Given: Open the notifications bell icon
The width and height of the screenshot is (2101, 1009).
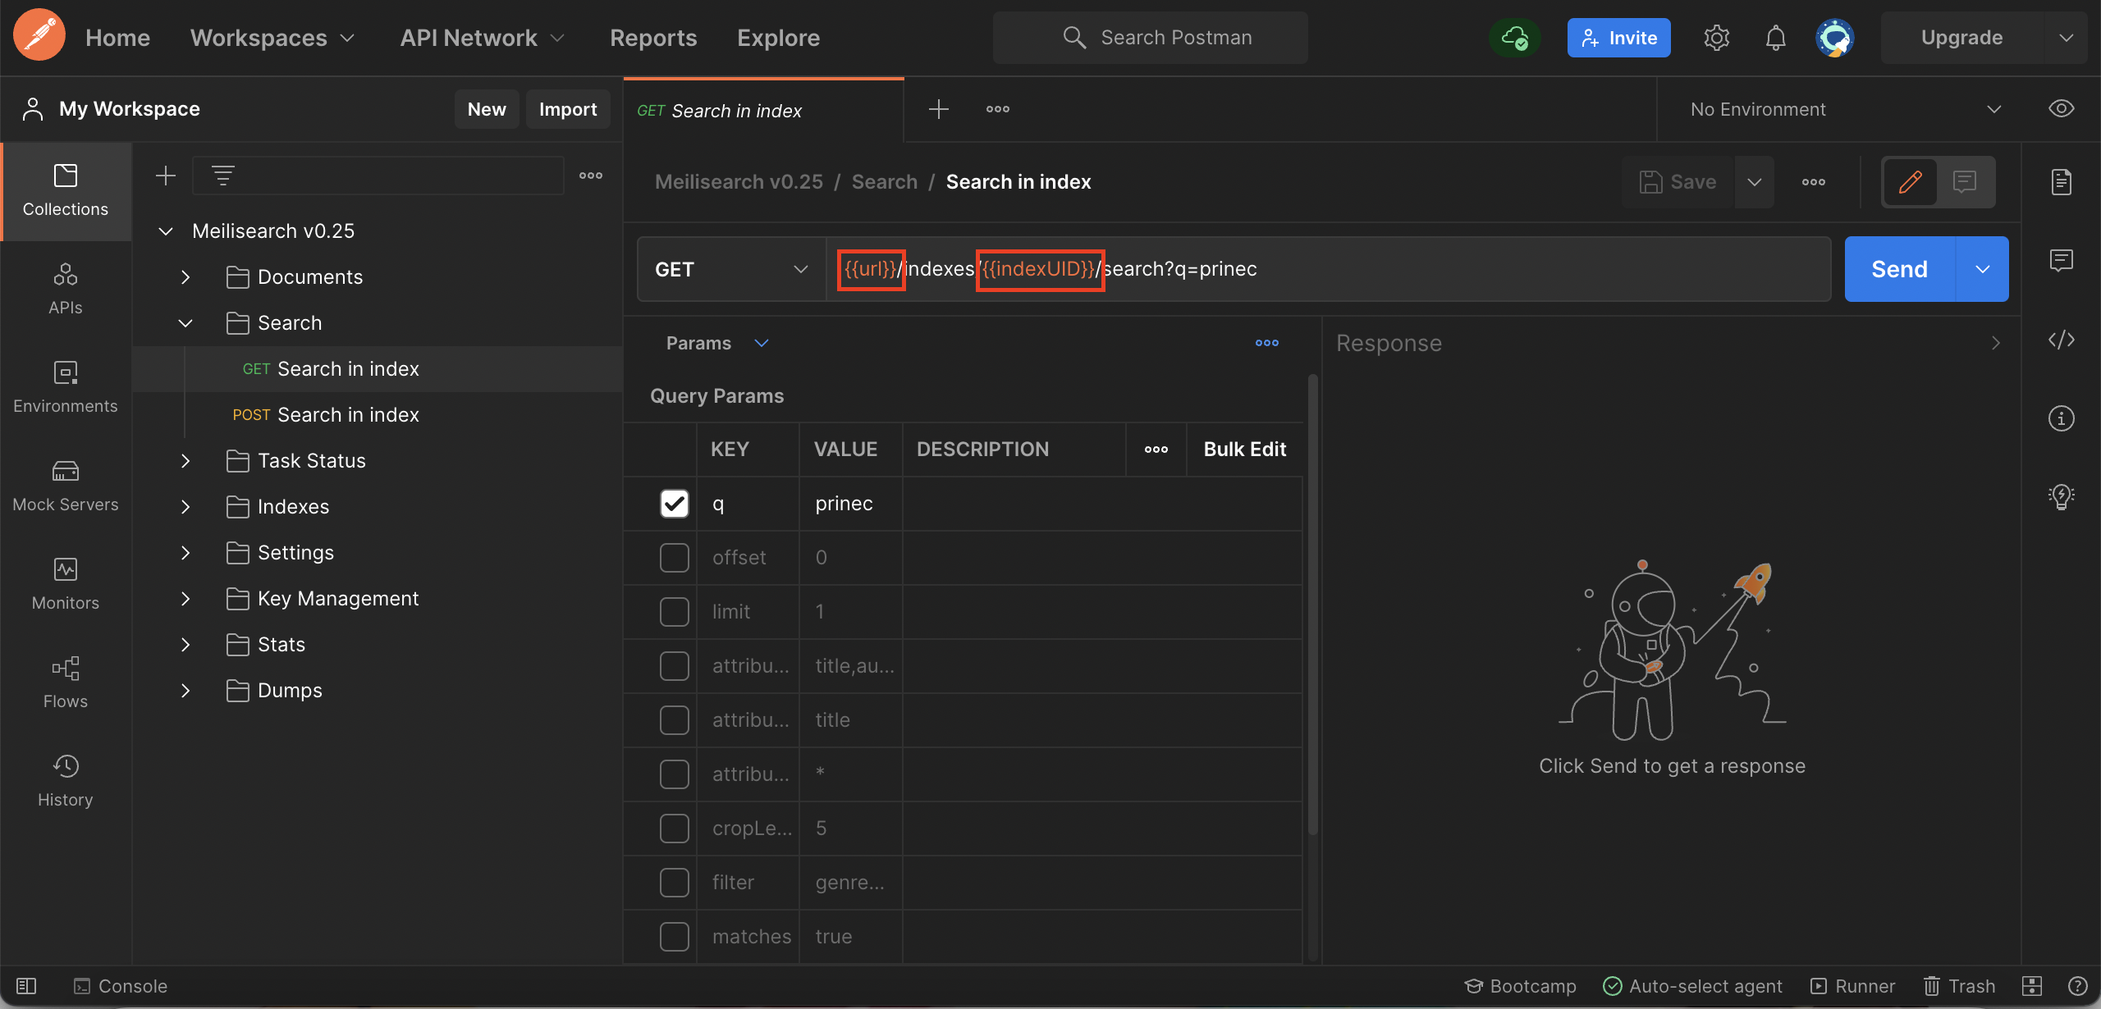Looking at the screenshot, I should pyautogui.click(x=1775, y=38).
